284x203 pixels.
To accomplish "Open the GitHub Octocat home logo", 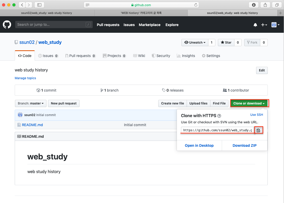I will click(x=7, y=25).
